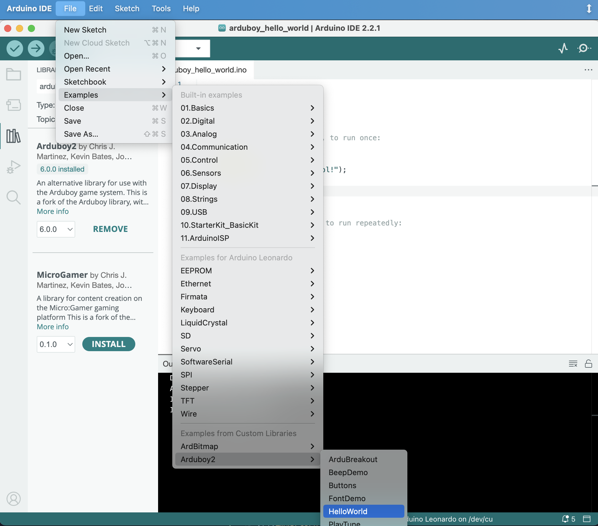Open the Sketchbook folder sidebar icon
Viewport: 598px width, 526px height.
[x=14, y=74]
